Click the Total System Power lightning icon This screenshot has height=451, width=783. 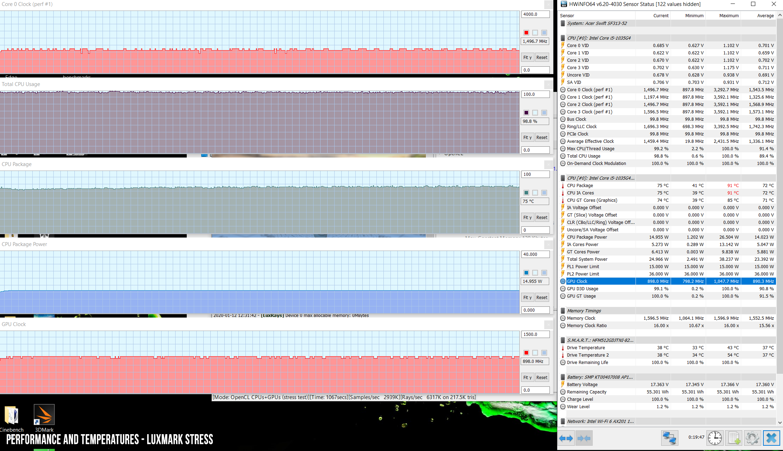563,259
